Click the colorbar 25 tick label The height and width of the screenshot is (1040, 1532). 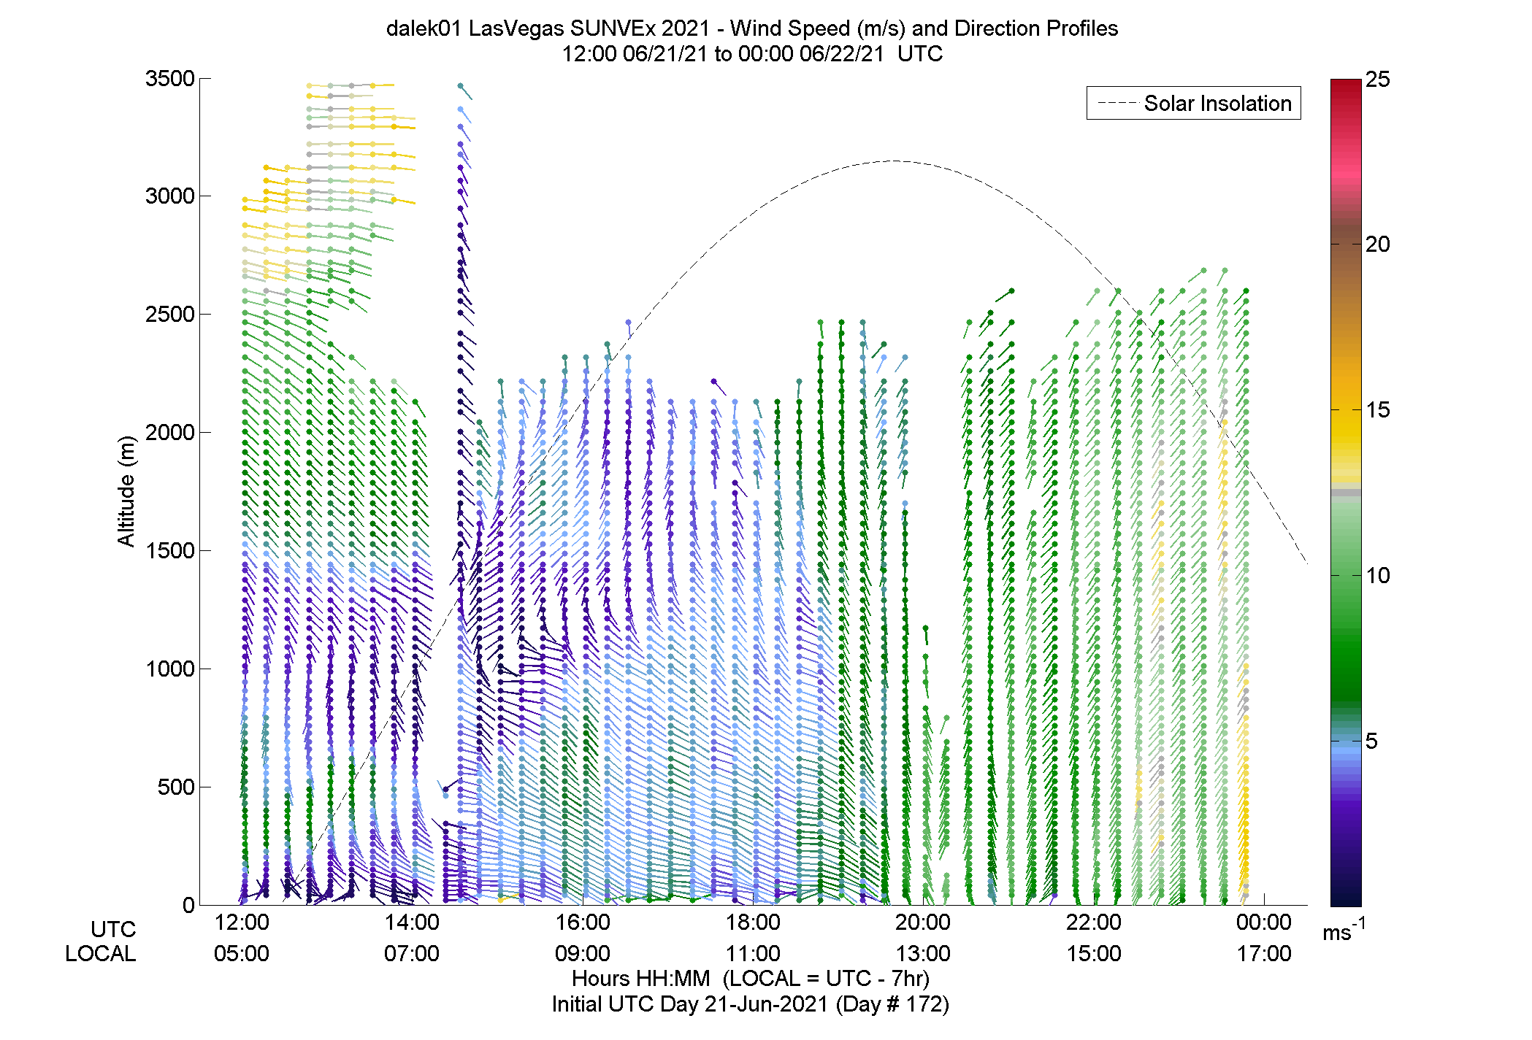pos(1377,79)
